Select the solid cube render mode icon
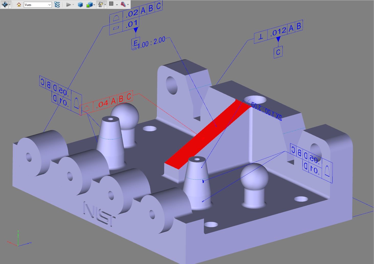374x264 pixels. [80, 4]
